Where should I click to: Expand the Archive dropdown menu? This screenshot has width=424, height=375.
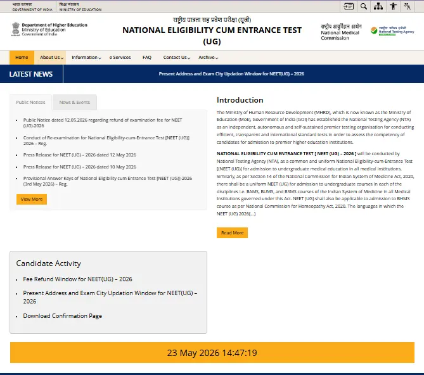209,57
